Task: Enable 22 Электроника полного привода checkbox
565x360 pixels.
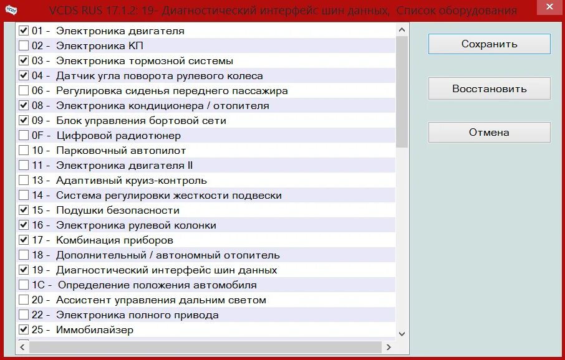Action: (x=24, y=315)
